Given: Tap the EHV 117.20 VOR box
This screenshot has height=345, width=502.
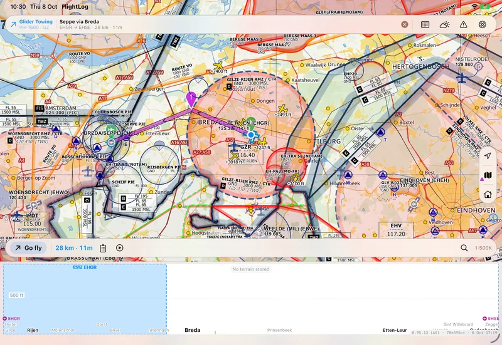Looking at the screenshot, I should pyautogui.click(x=396, y=229).
